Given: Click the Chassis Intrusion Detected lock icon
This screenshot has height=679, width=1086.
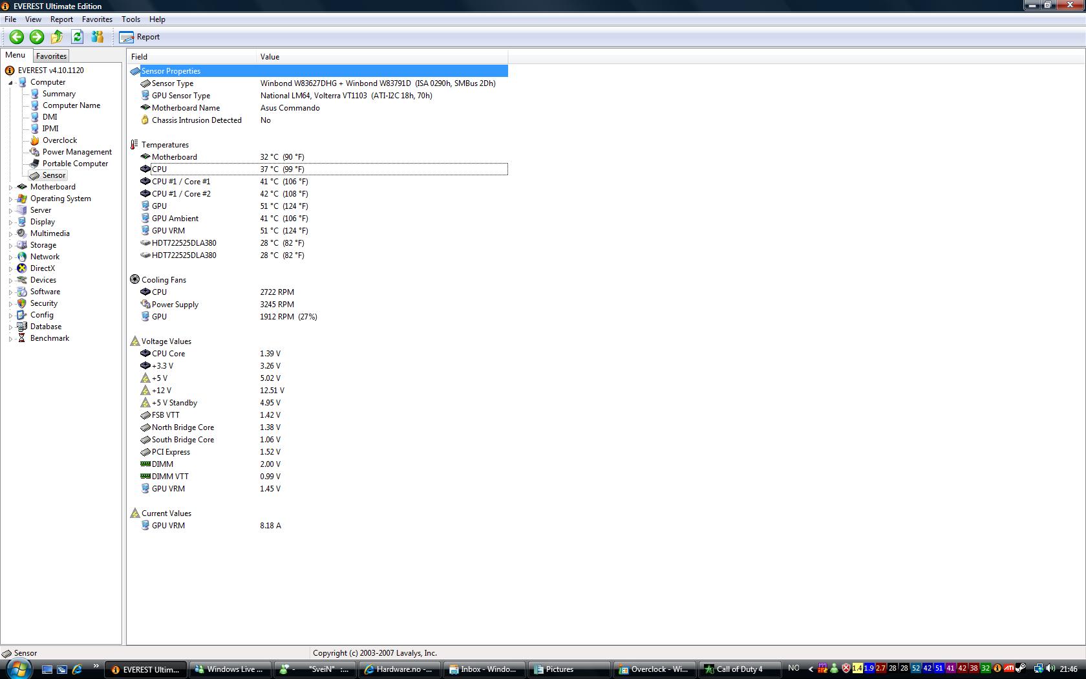Looking at the screenshot, I should pos(145,120).
